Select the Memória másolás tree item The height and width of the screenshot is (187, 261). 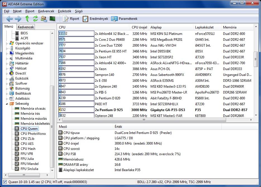coord(33,119)
